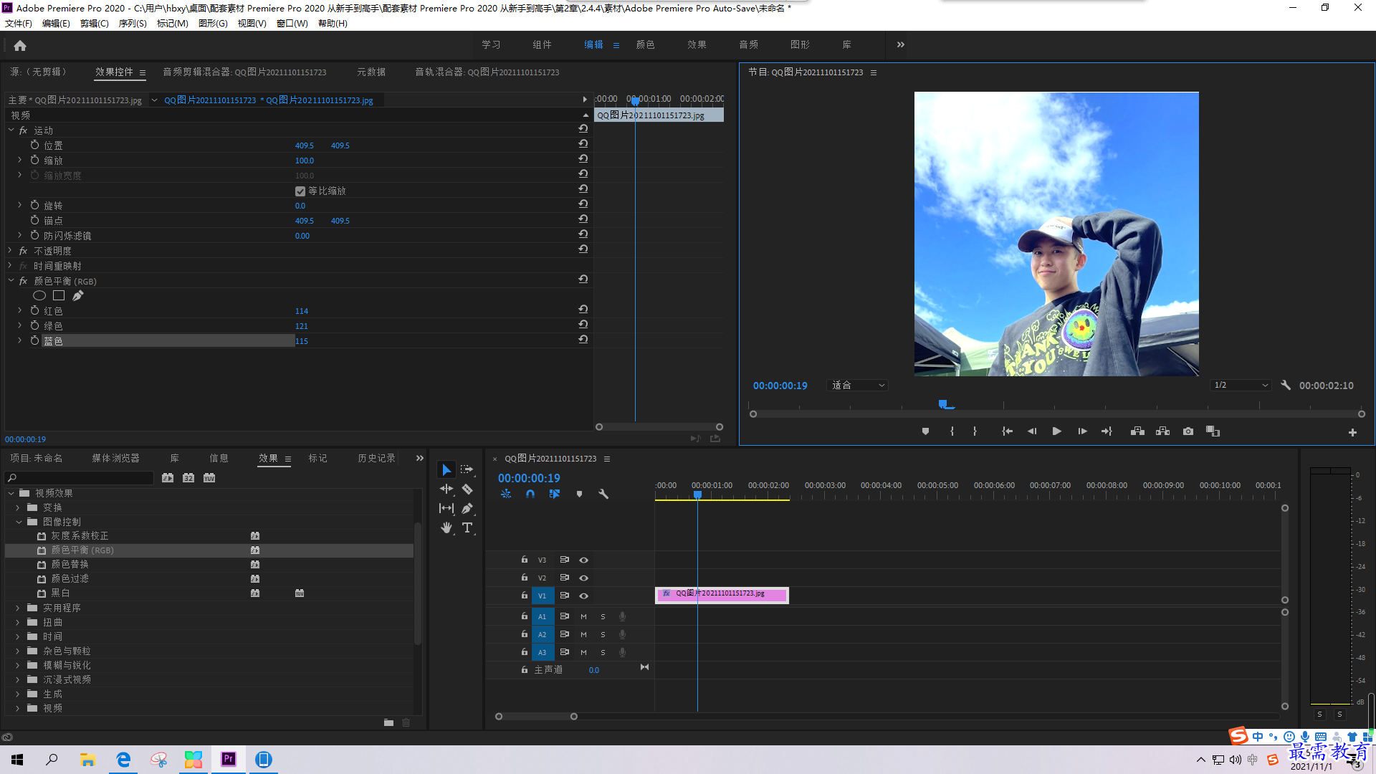Image resolution: width=1376 pixels, height=774 pixels.
Task: Click Export Frame camera icon
Action: pyautogui.click(x=1188, y=431)
